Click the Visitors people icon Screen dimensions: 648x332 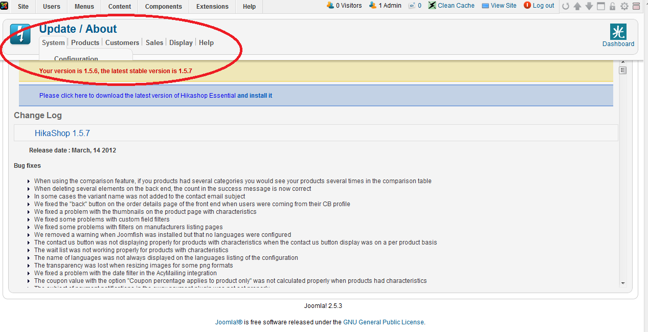click(x=330, y=5)
